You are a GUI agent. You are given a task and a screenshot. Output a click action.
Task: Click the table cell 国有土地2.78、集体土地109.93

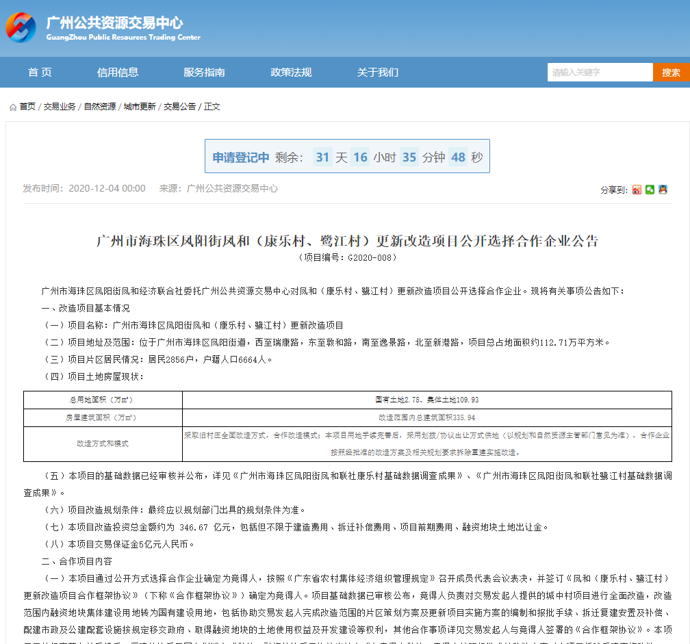coord(427,400)
